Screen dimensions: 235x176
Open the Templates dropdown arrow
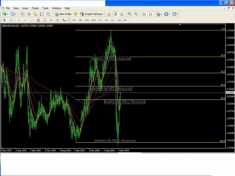click(x=177, y=14)
